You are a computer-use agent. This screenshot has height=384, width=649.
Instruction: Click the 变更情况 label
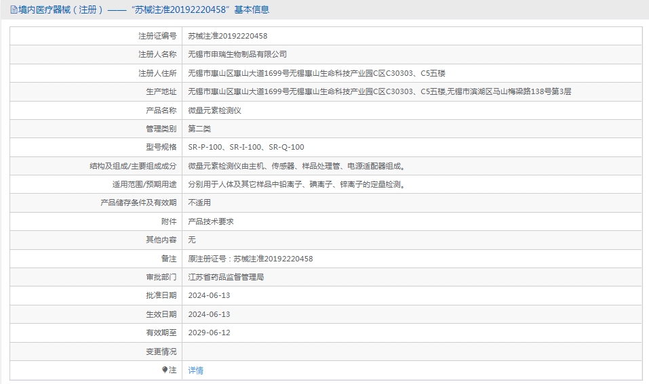click(x=161, y=351)
